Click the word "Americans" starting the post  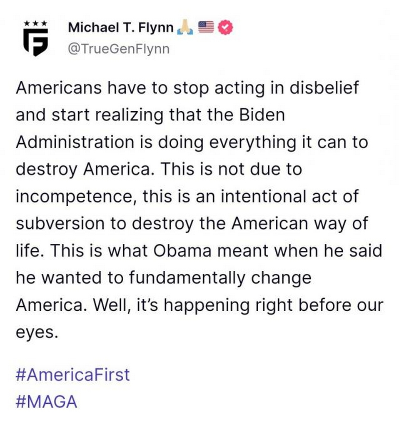(59, 87)
